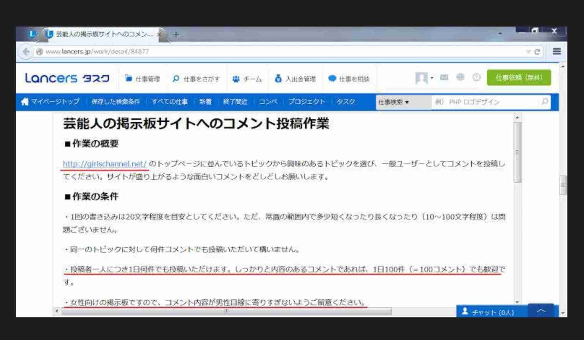Screen dimensions: 584x340
Task: Click the チャット (0人) chat bar
Action: (x=492, y=312)
